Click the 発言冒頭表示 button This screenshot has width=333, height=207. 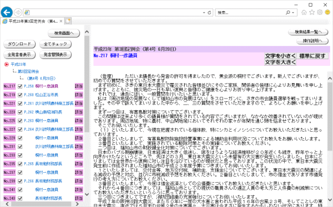(x=55, y=55)
